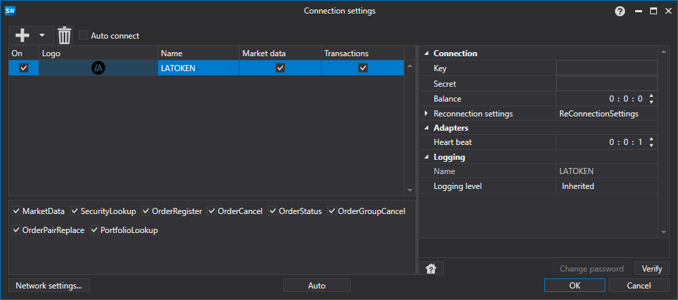Toggle the OrderPairReplace checkbox

[16, 230]
